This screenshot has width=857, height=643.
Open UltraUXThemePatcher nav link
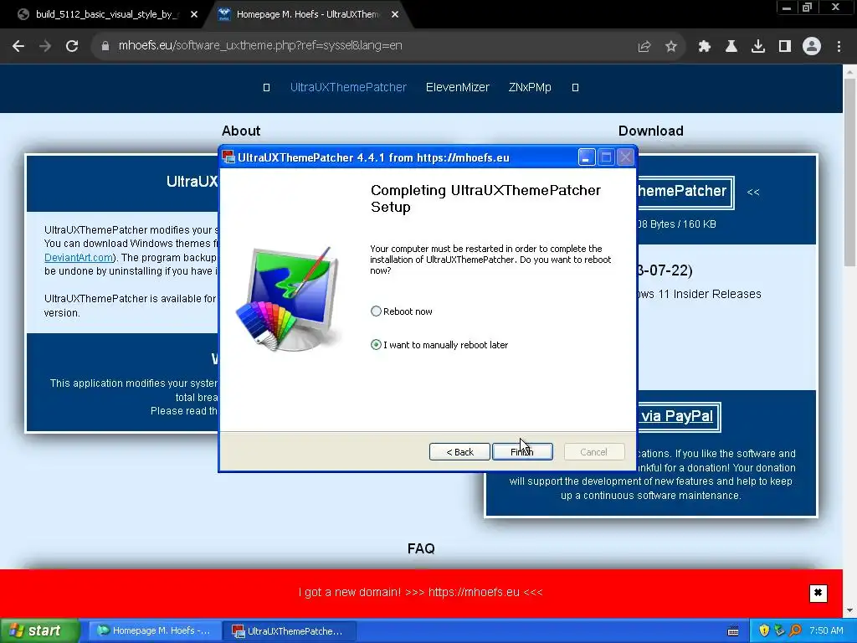pyautogui.click(x=348, y=87)
